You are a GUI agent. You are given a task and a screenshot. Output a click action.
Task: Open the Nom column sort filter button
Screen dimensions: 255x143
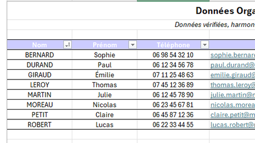tap(68, 45)
